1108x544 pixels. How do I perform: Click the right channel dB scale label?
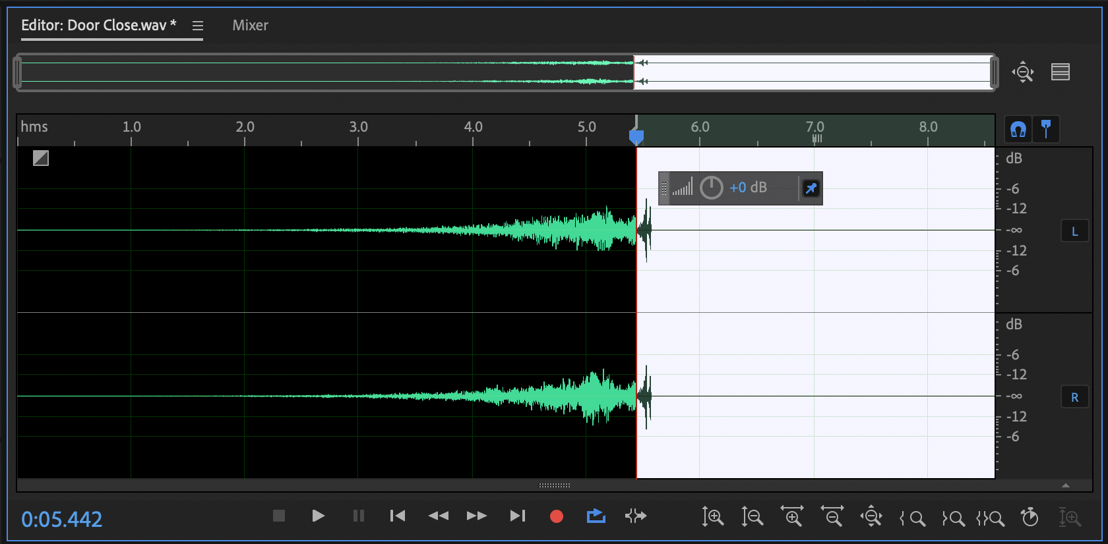coord(1014,324)
